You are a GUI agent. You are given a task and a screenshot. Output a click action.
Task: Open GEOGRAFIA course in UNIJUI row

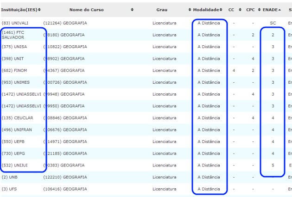coord(64,165)
